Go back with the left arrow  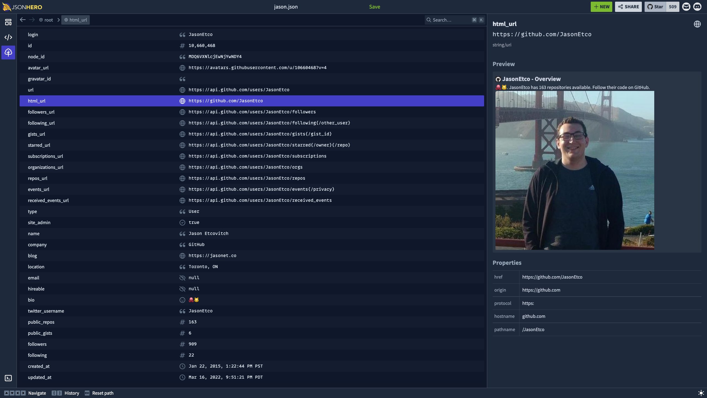pyautogui.click(x=23, y=20)
